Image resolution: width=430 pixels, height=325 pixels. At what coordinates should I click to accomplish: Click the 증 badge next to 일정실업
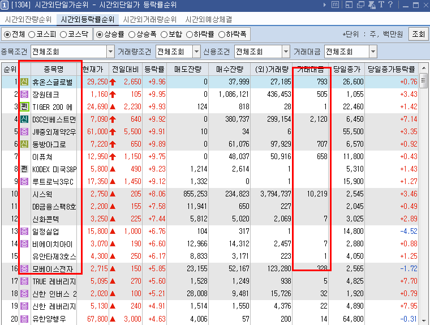click(24, 232)
